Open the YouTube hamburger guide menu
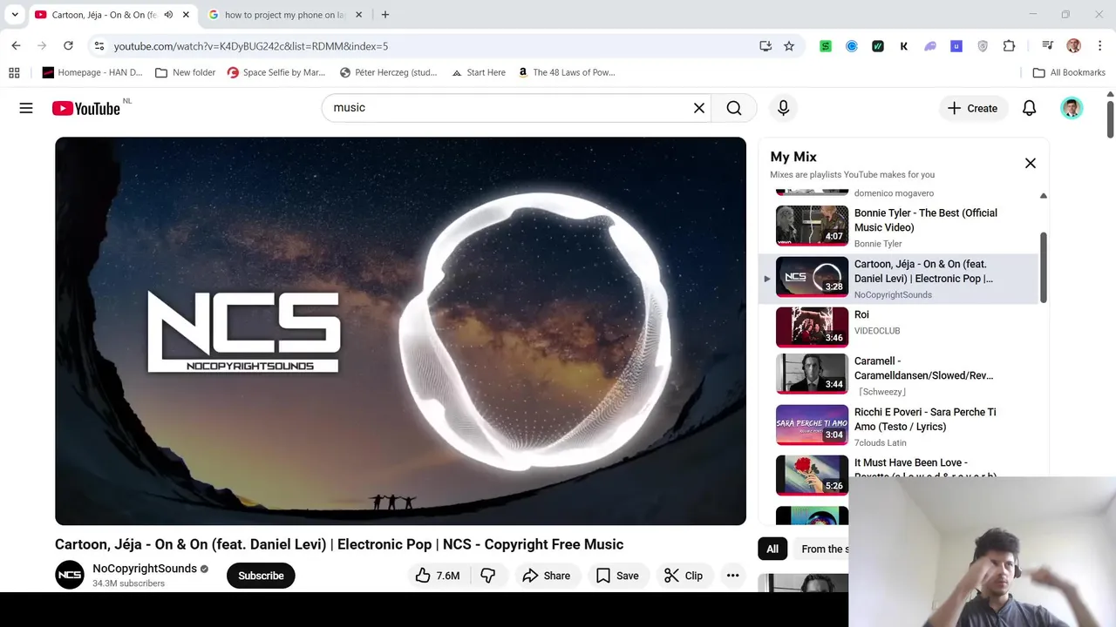The height and width of the screenshot is (627, 1116). click(x=26, y=108)
